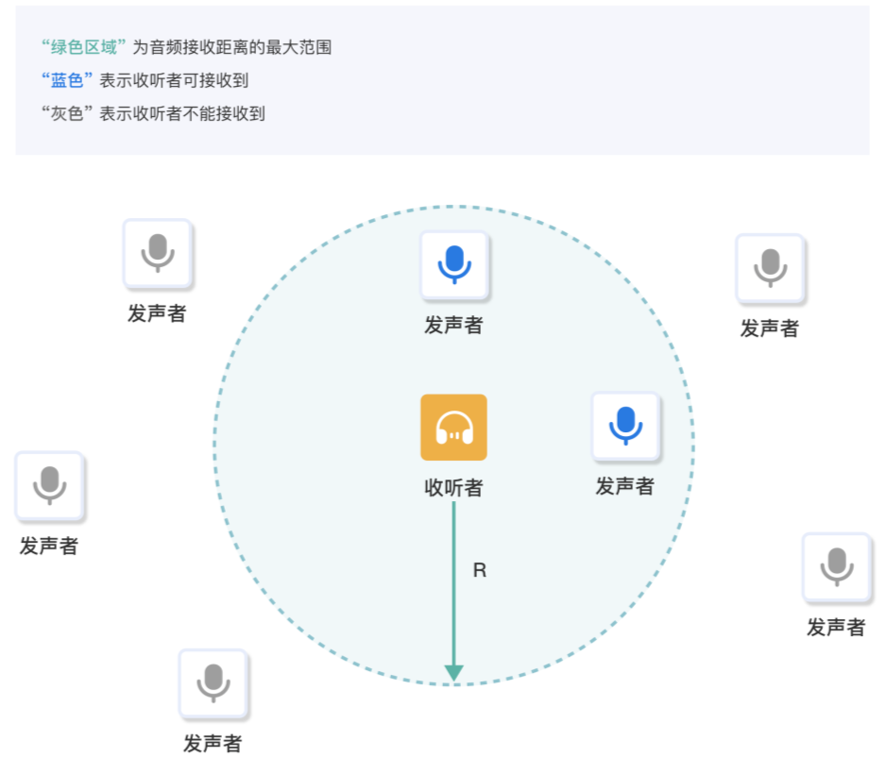Click the orange headphone listener icon
Image resolution: width=886 pixels, height=757 pixels.
[x=453, y=428]
